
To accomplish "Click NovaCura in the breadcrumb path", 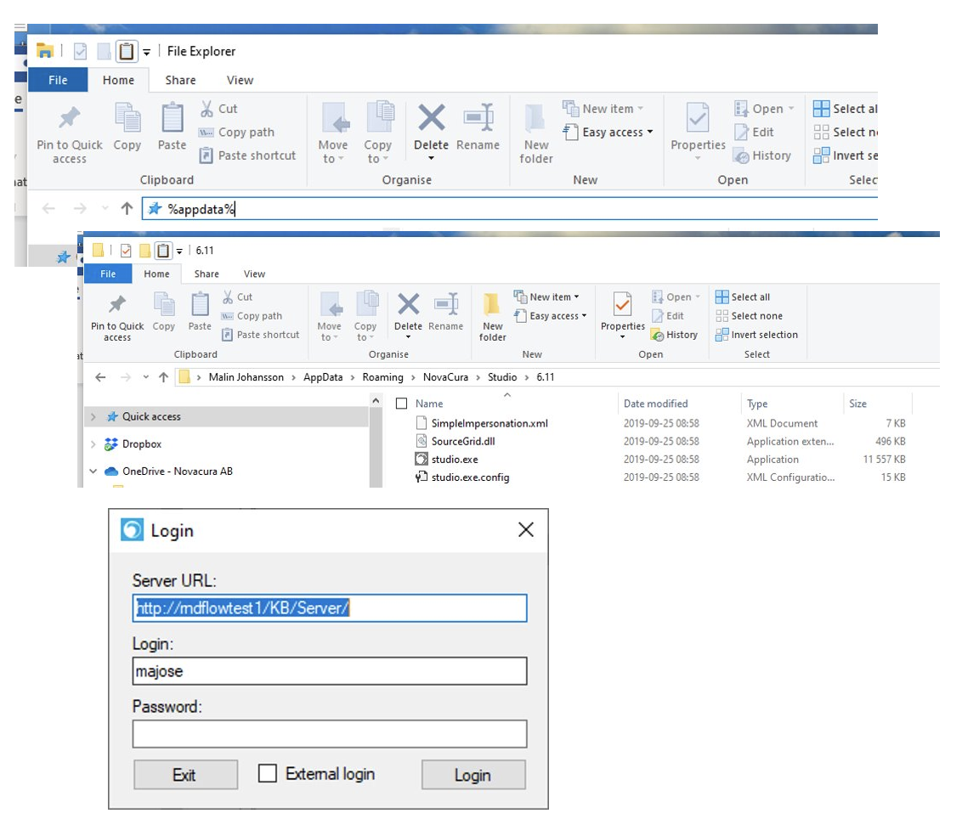I will [x=445, y=377].
